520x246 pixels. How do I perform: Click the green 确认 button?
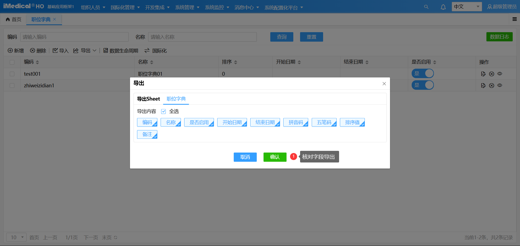pos(275,157)
